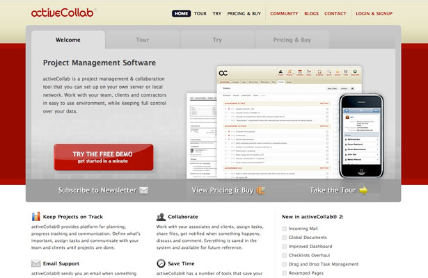The height and width of the screenshot is (278, 428).
Task: Switch to the Tour tab
Action: coord(143,40)
